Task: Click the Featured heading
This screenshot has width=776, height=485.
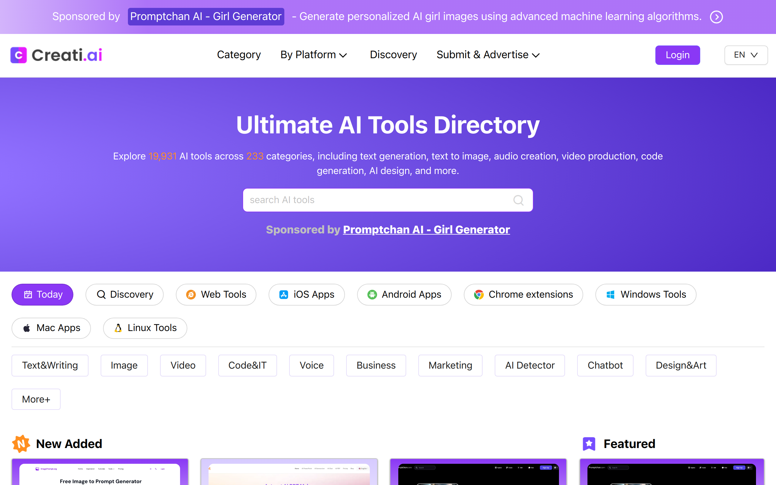Action: click(629, 444)
